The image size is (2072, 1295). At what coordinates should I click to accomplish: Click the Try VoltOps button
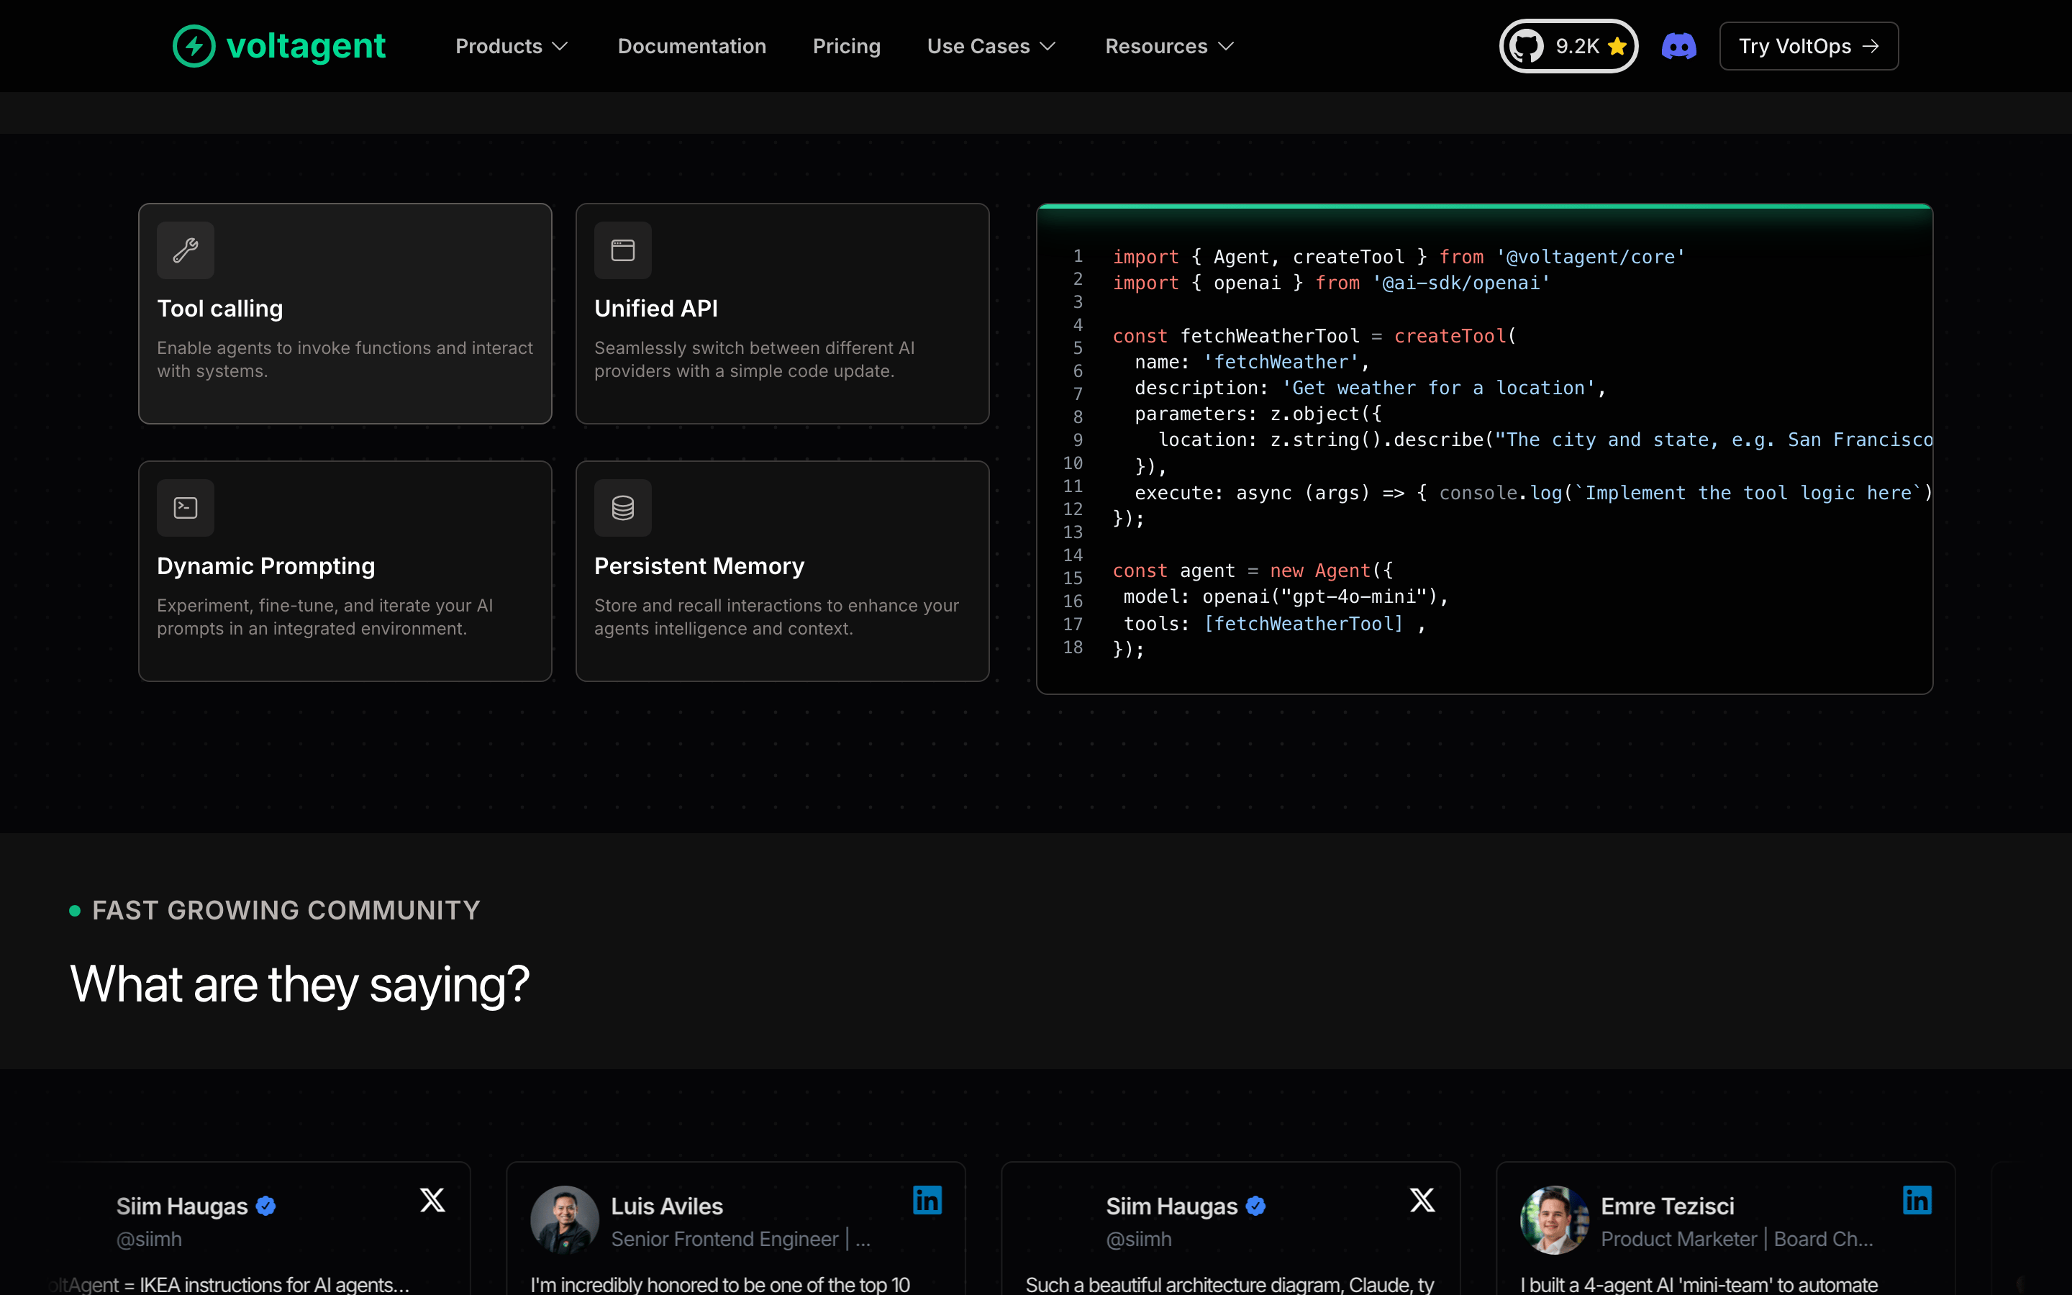pyautogui.click(x=1808, y=46)
